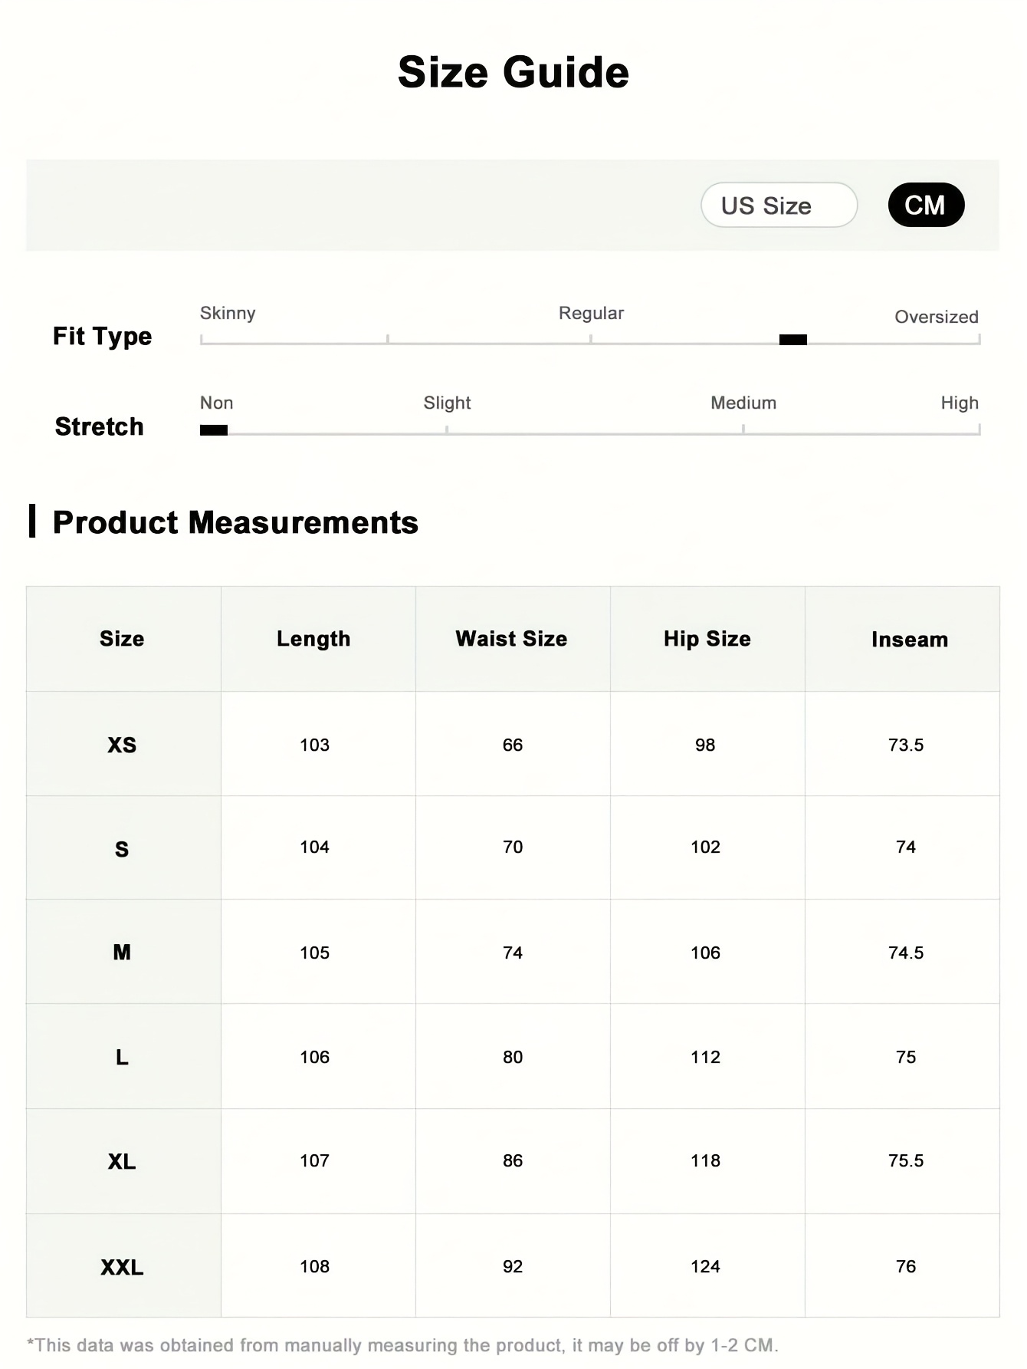Click the Product Measurements heading
Image resolution: width=1027 pixels, height=1369 pixels.
(x=235, y=522)
